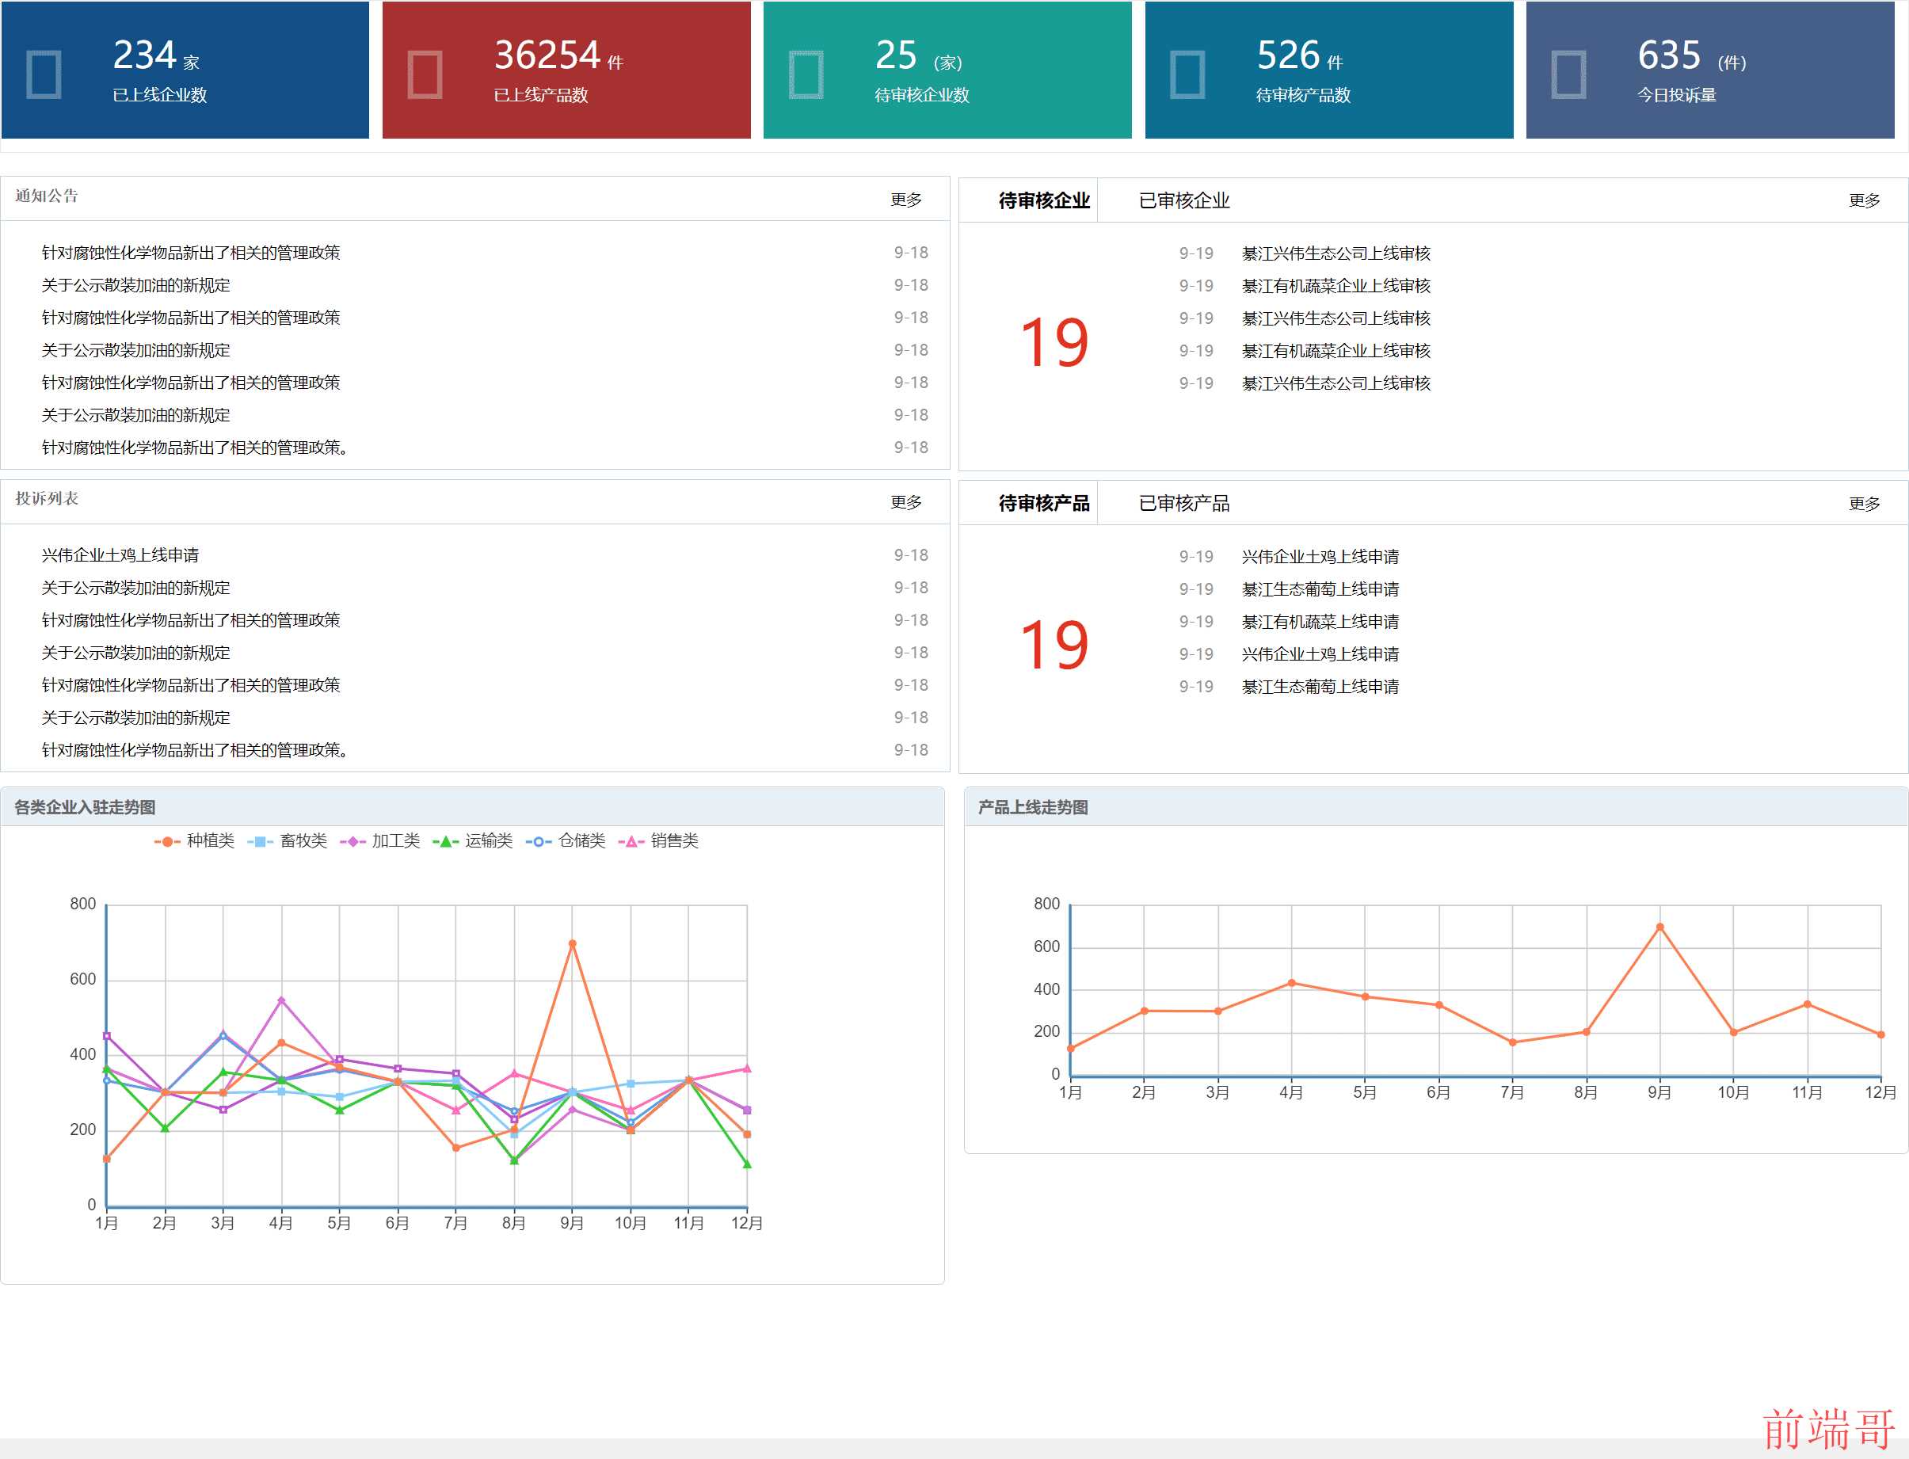Screen dimensions: 1909x1459
Task: Toggle 运输类 legend series
Action: (472, 840)
